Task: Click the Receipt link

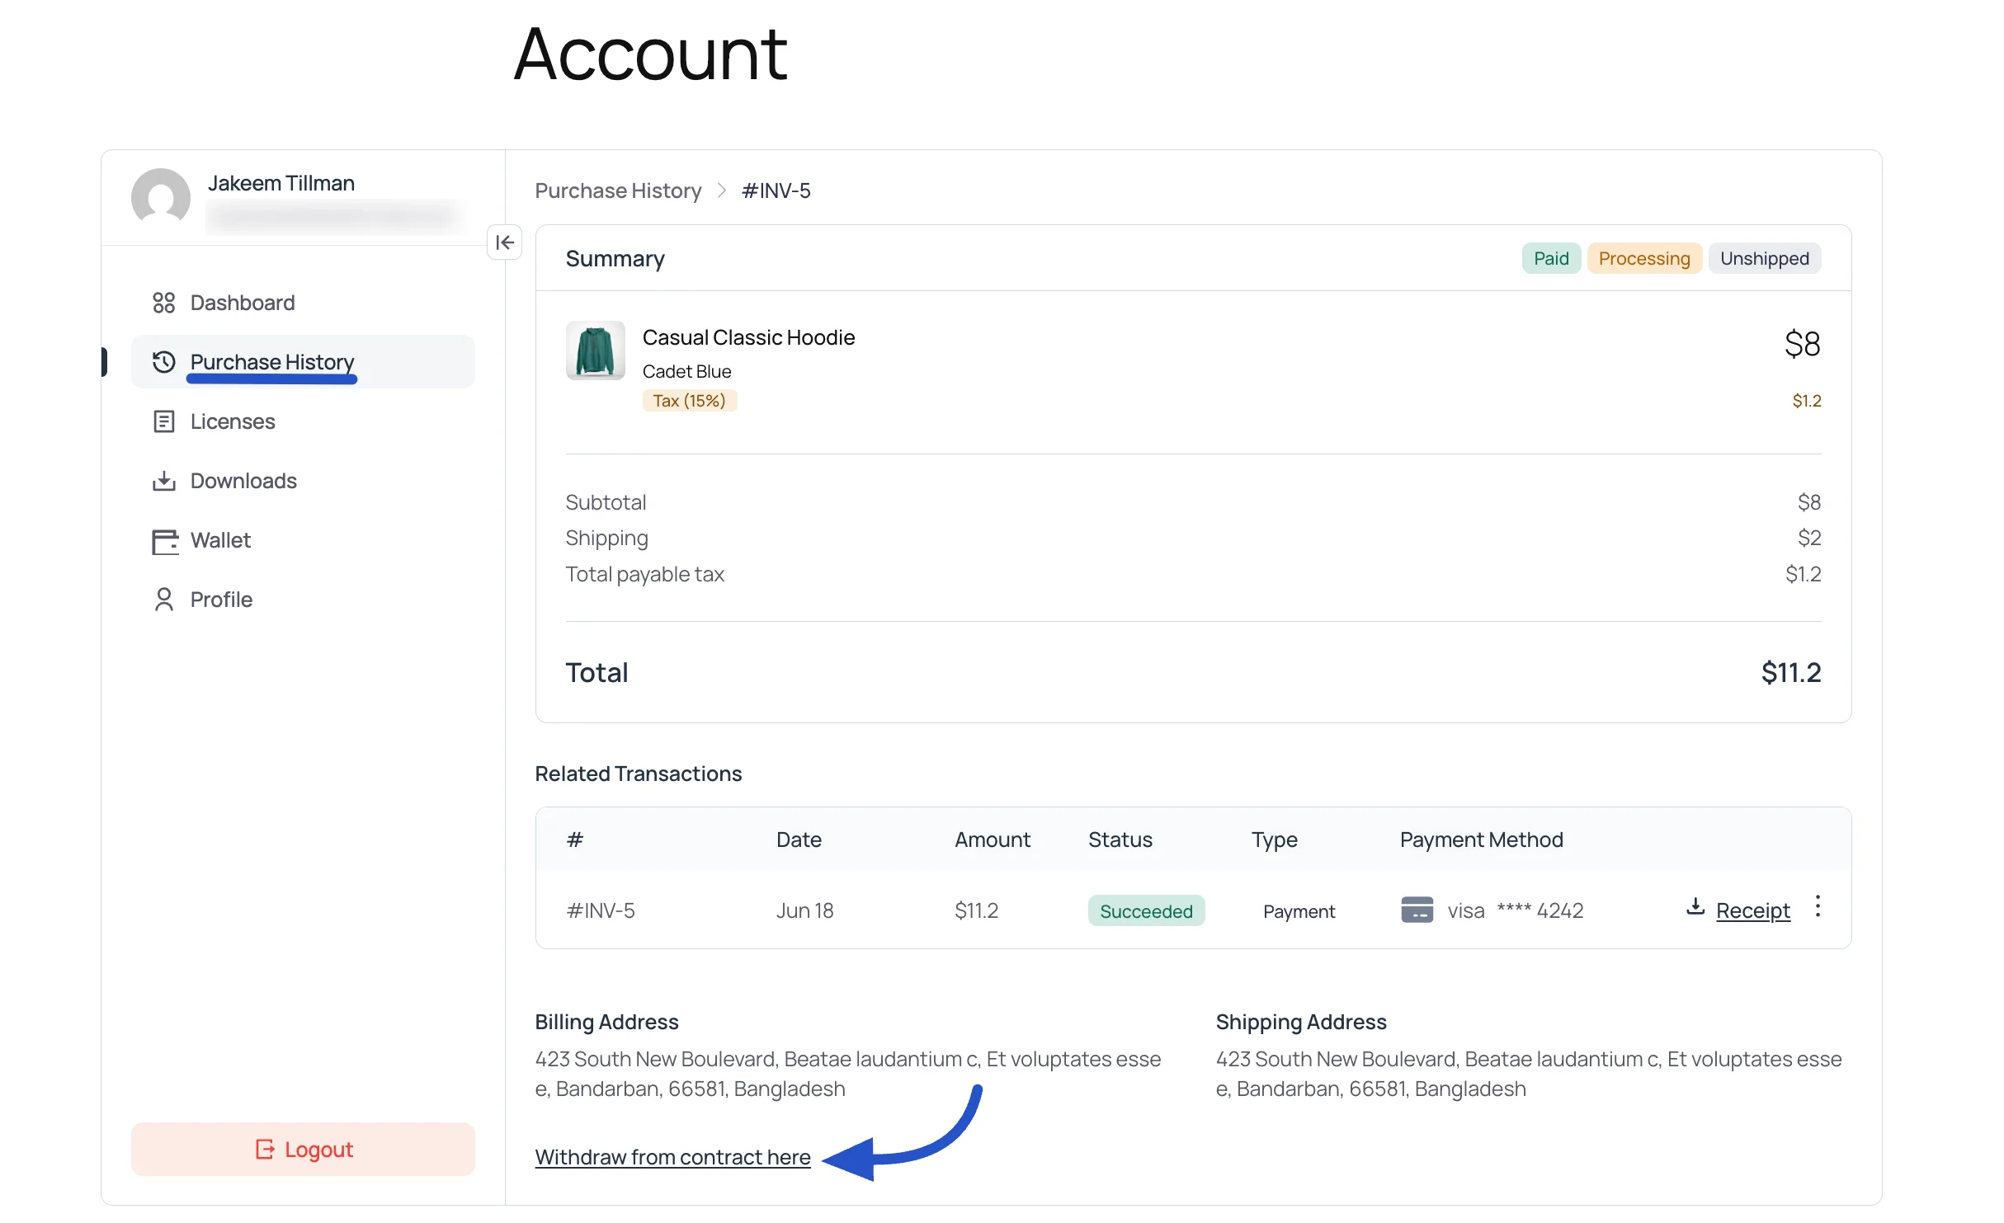Action: pos(1753,910)
